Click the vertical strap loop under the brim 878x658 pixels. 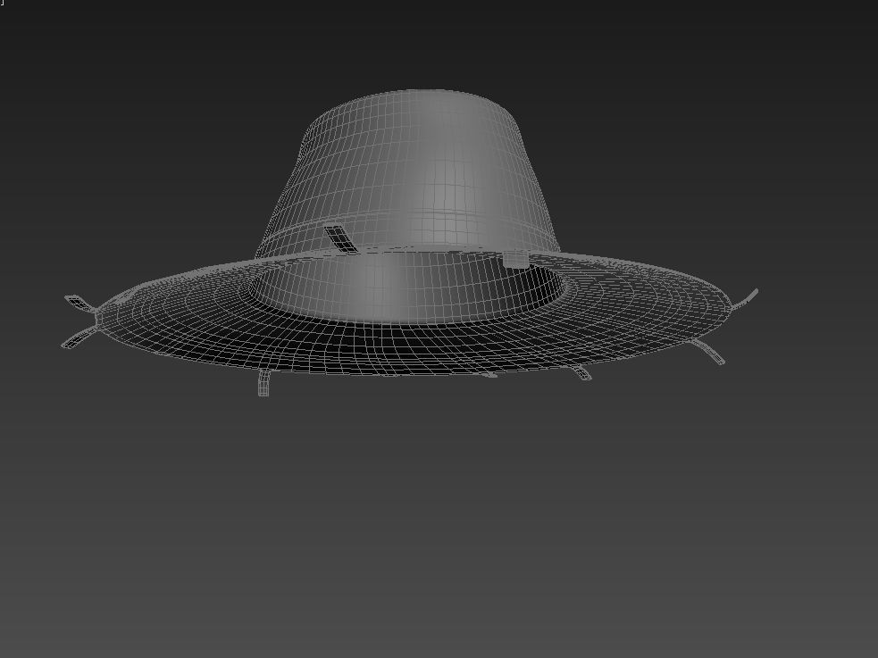click(x=263, y=383)
